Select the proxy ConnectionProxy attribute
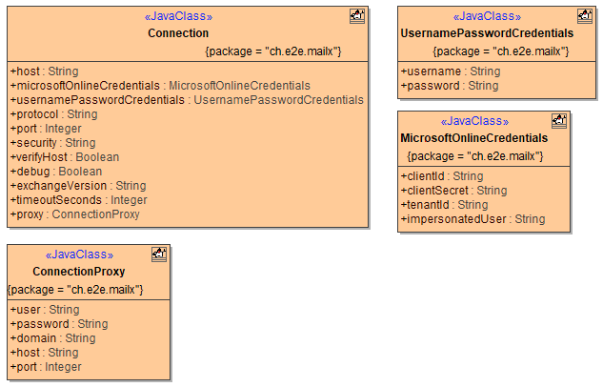 [x=74, y=214]
